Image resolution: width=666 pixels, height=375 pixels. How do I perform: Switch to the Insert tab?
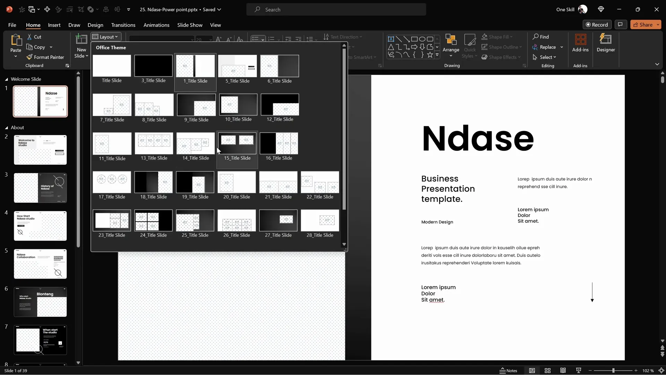point(54,25)
